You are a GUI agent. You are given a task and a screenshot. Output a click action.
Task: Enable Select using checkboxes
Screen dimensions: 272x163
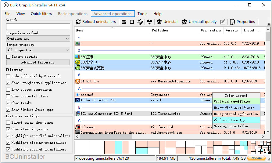[x=8, y=122]
